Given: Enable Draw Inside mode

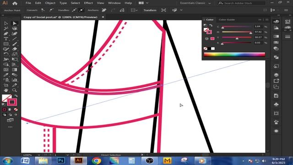Looking at the screenshot, I should click(16, 115).
